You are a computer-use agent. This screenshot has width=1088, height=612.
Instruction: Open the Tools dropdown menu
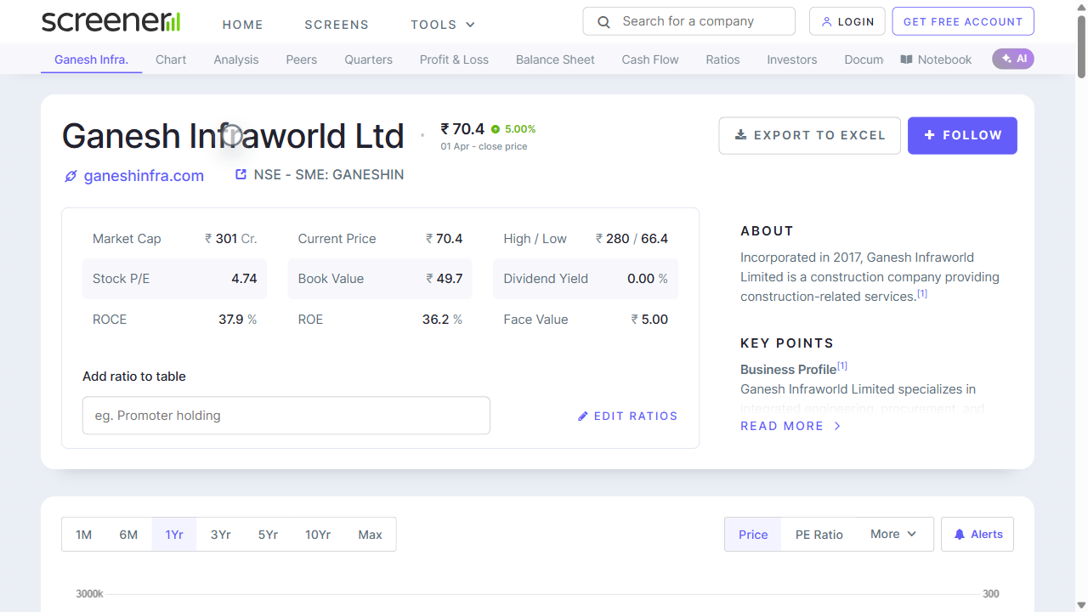coord(442,25)
